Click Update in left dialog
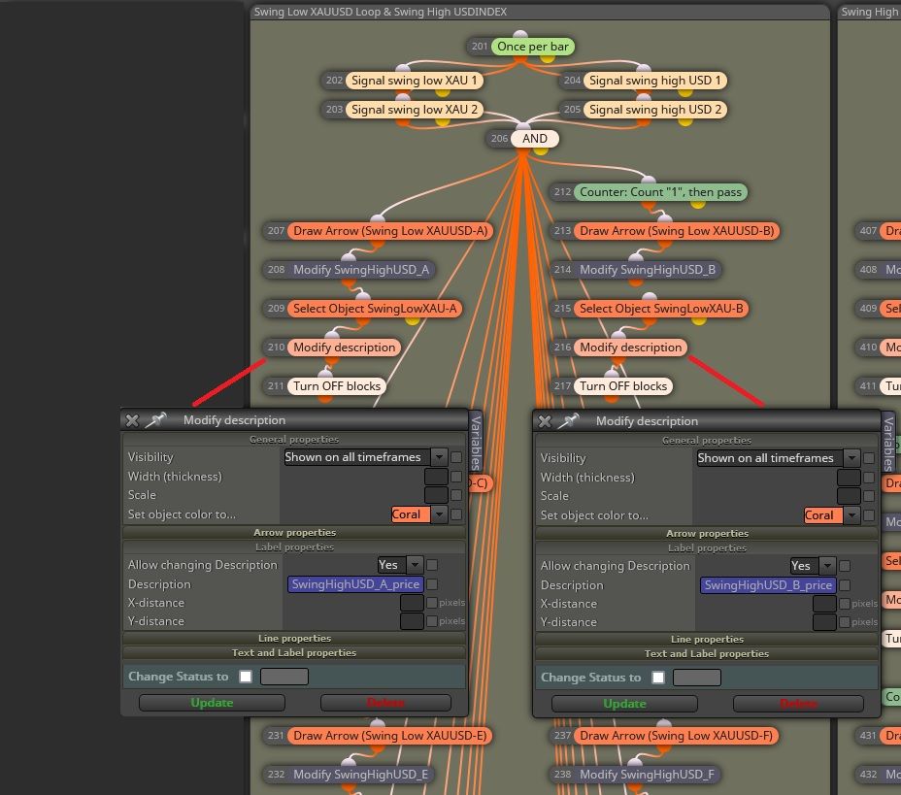This screenshot has width=901, height=795. click(x=212, y=703)
